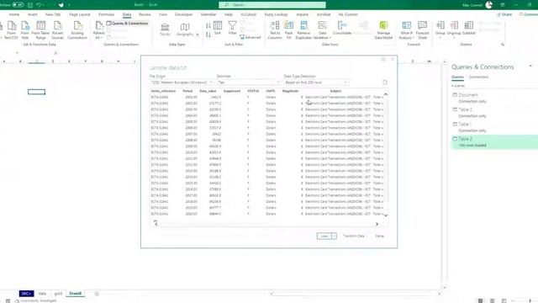Select From Table/Range in the ribbon
This screenshot has height=303, width=538.
coord(41,30)
